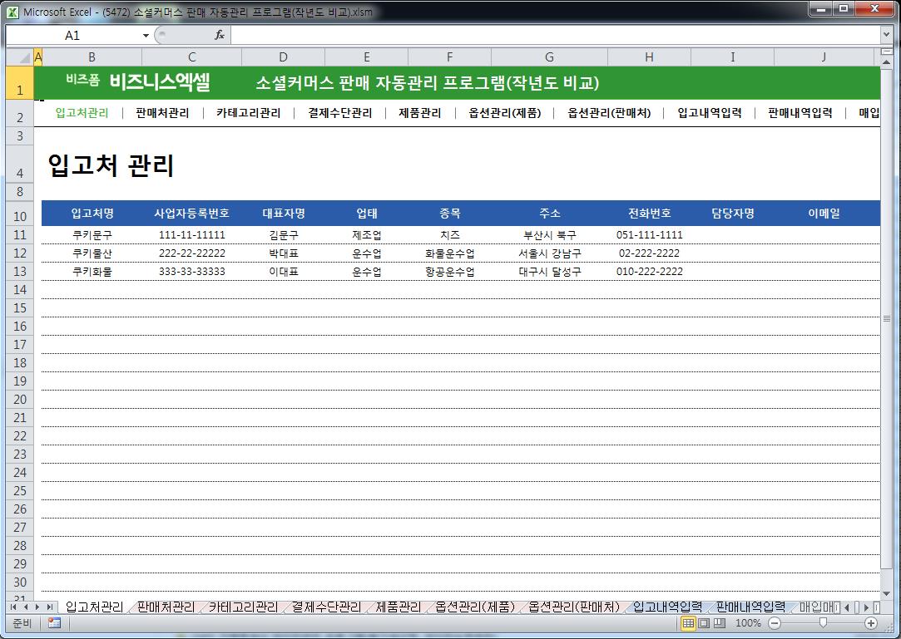Select row 11 header
901x639 pixels.
(x=20, y=235)
